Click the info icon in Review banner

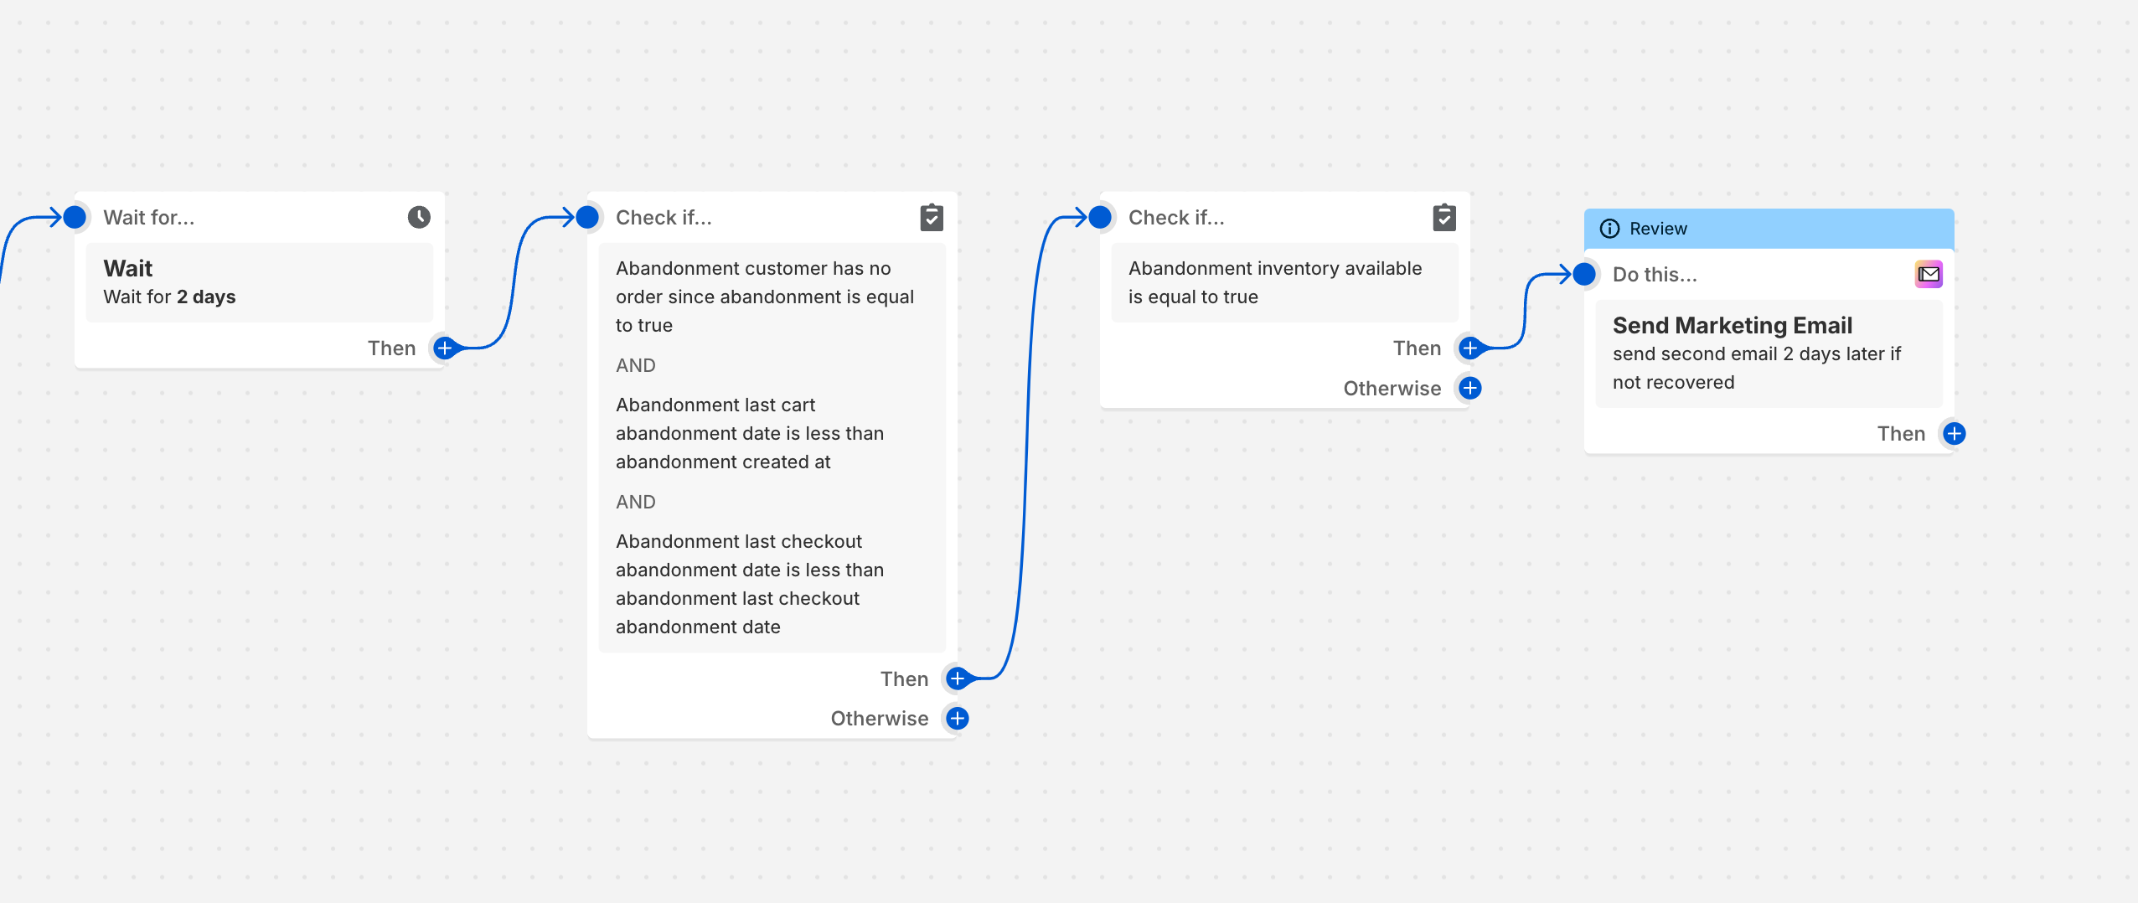click(1609, 229)
